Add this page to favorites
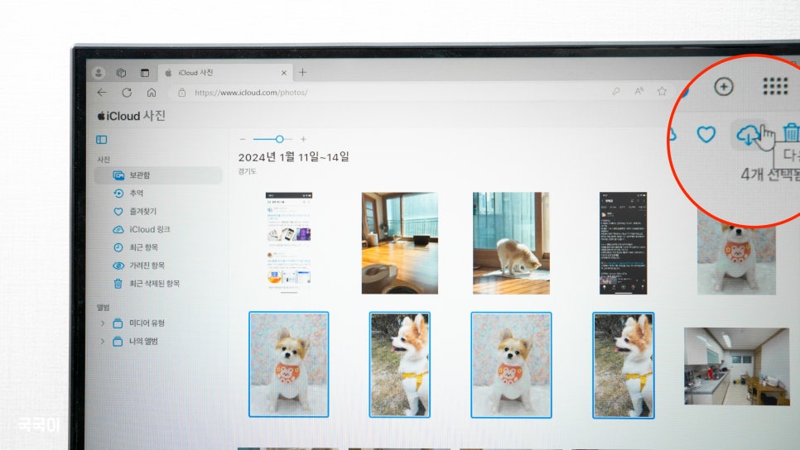Image resolution: width=800 pixels, height=450 pixels. click(x=662, y=91)
